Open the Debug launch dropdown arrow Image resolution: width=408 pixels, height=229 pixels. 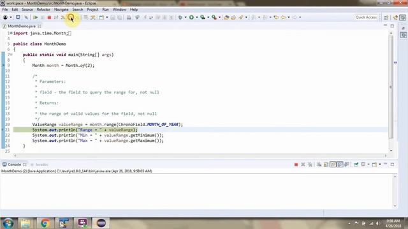pos(186,17)
